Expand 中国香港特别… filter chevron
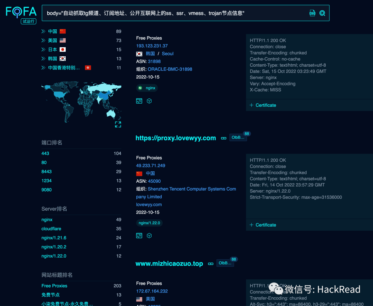Screen dimensions: 373x306 click(x=43, y=68)
